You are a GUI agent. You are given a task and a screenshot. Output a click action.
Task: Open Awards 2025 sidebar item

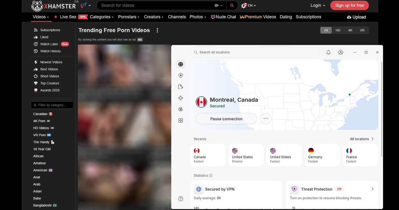click(x=47, y=90)
